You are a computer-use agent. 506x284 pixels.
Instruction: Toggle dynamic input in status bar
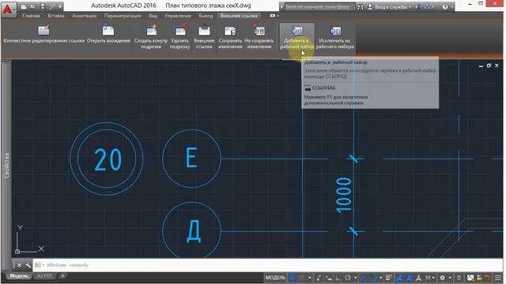coord(329,278)
